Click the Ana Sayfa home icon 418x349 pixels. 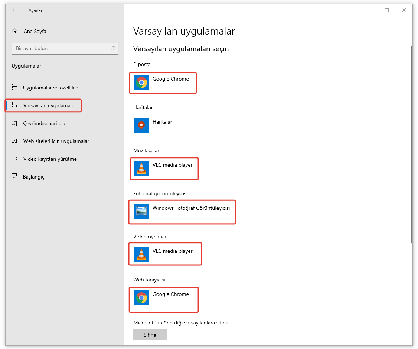click(15, 31)
